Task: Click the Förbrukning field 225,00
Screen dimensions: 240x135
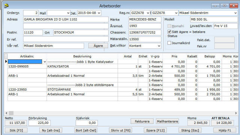Action: tap(39, 123)
